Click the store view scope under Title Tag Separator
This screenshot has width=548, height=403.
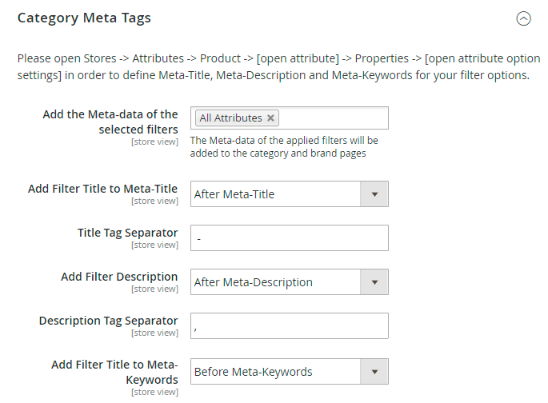(154, 245)
